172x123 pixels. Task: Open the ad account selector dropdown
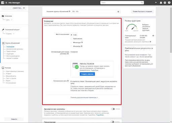(14, 8)
